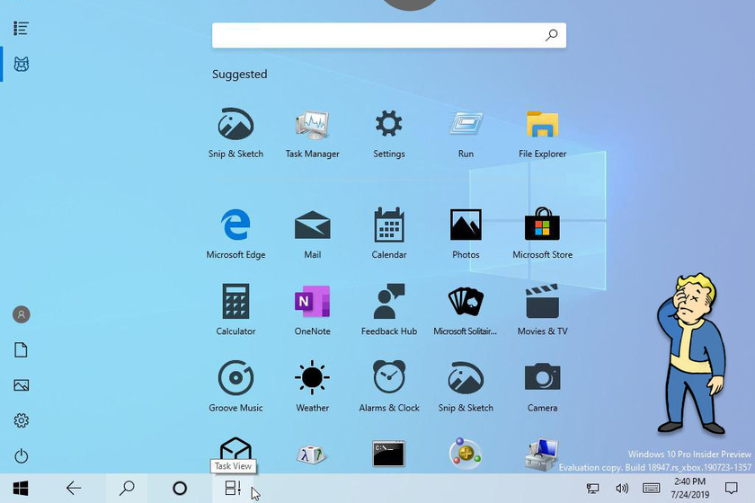Open Feedback Hub
This screenshot has width=755, height=503.
389,310
